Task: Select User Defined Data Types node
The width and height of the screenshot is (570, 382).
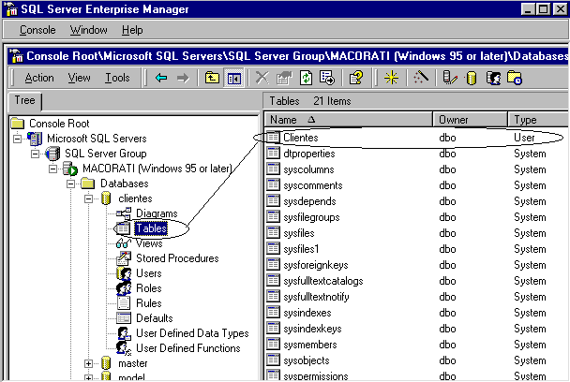Action: [x=192, y=333]
